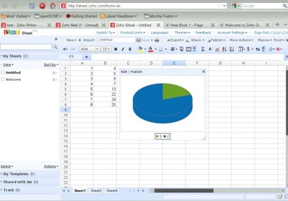Click the undo arrow icon
The height and width of the screenshot is (201, 288).
pyautogui.click(x=66, y=49)
